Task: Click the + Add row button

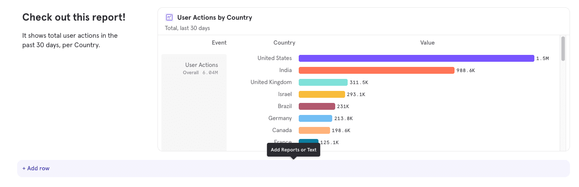Action: click(36, 169)
